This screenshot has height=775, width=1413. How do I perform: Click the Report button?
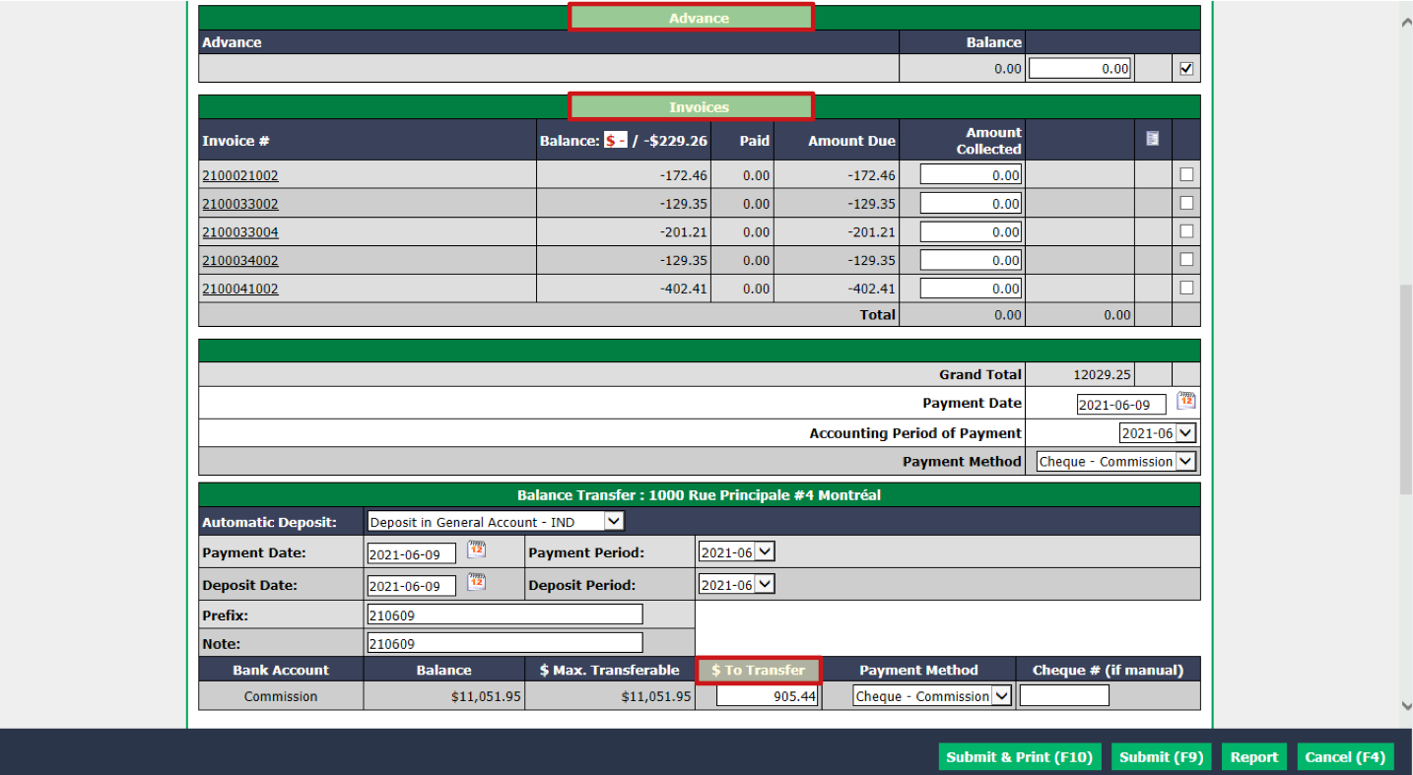tap(1254, 756)
